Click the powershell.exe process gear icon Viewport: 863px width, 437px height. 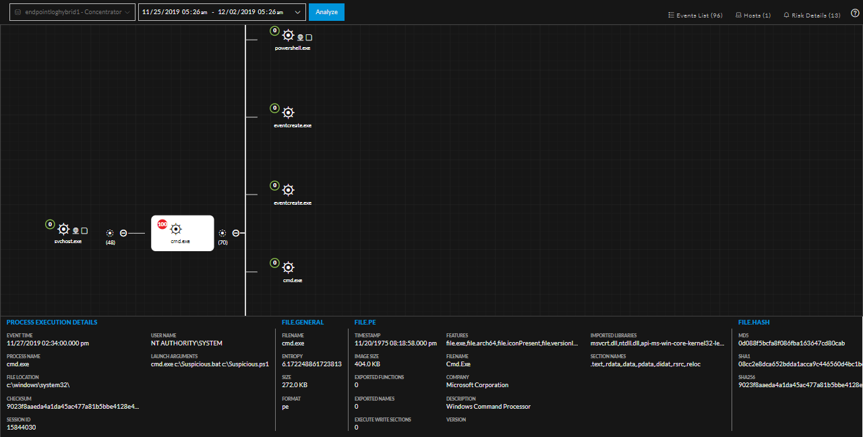pos(289,36)
